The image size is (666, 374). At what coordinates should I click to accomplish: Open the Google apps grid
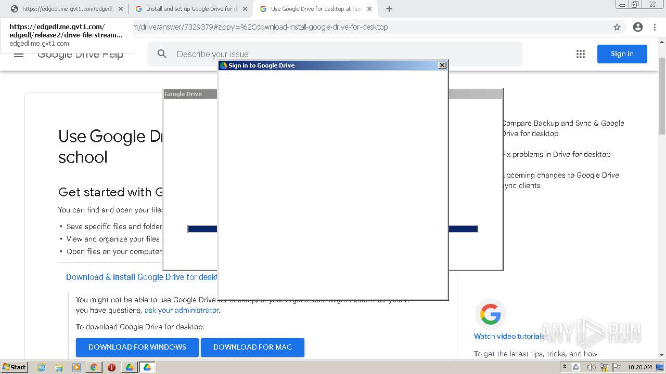[581, 54]
